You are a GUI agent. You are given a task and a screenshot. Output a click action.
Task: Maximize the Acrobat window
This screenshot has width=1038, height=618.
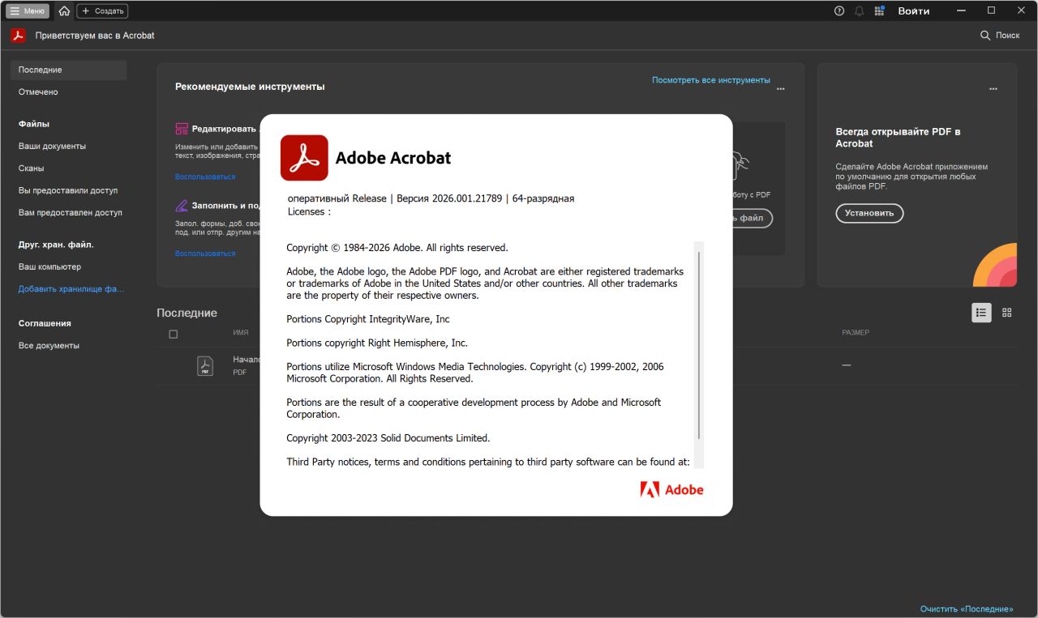pyautogui.click(x=991, y=11)
